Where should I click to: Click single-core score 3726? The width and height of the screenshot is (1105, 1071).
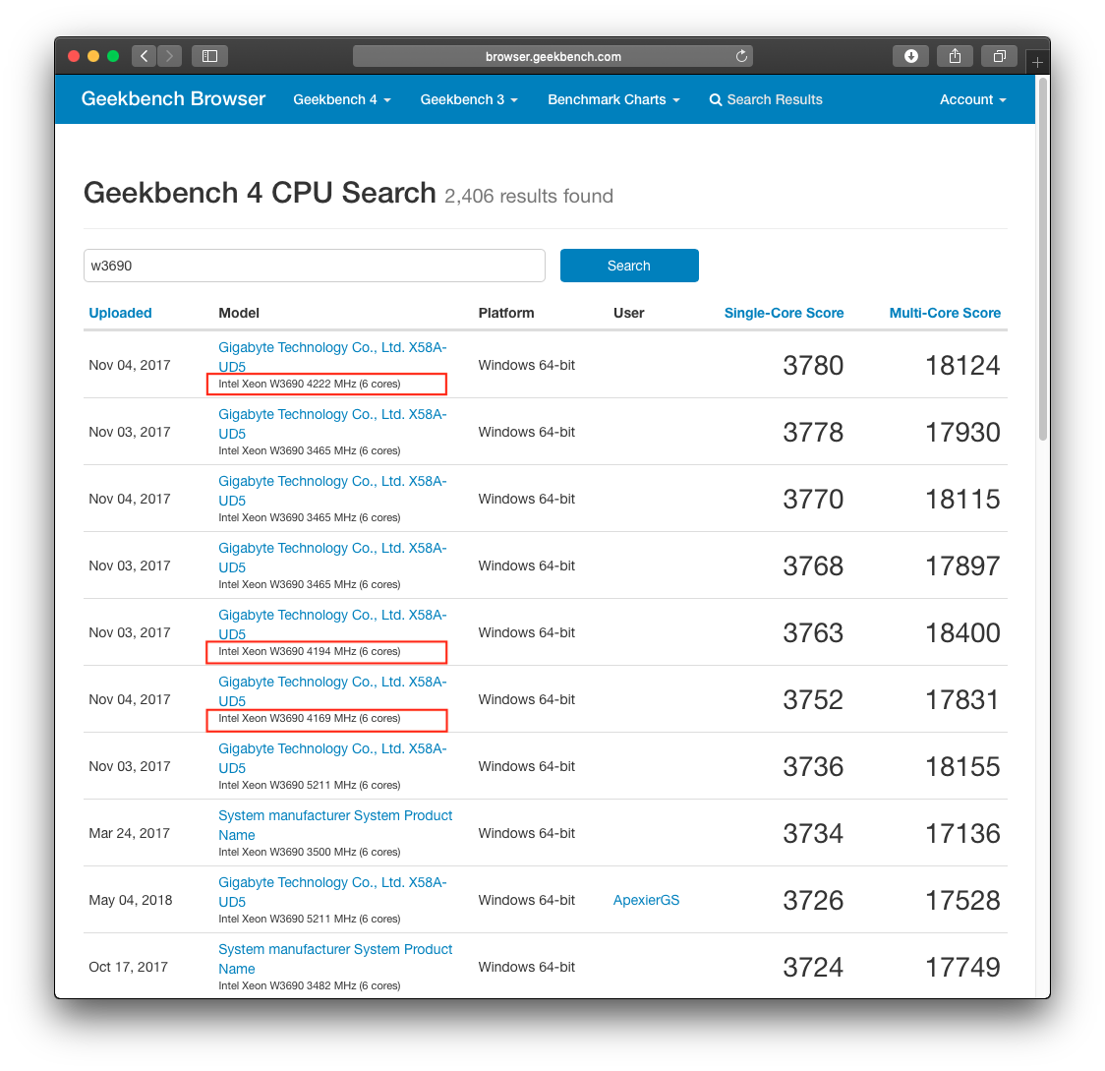pyautogui.click(x=813, y=901)
